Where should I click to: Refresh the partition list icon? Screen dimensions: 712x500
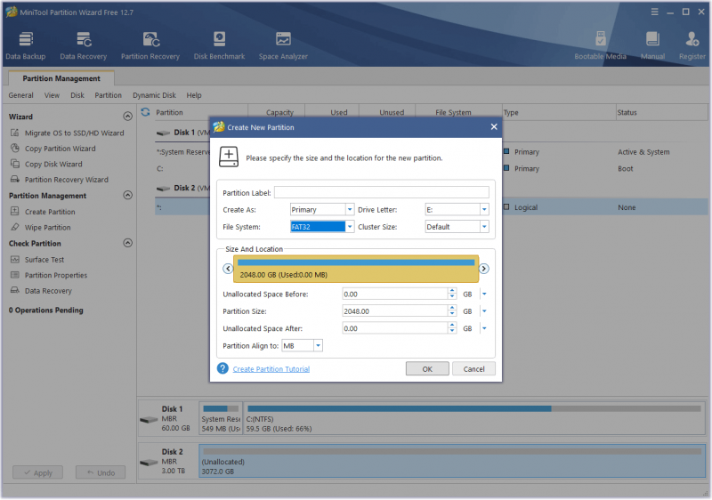point(145,112)
